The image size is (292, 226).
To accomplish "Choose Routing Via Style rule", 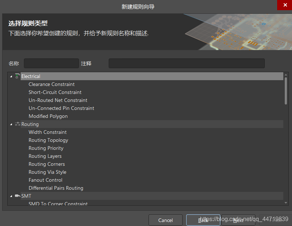I will click(47, 172).
